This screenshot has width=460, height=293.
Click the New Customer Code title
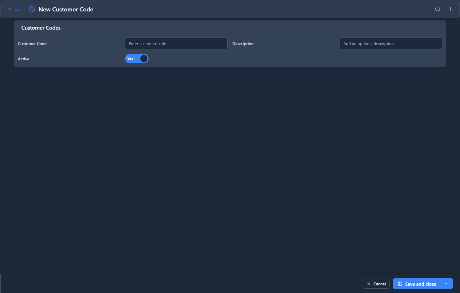pos(66,9)
